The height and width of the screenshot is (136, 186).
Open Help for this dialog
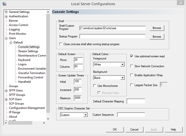tap(173, 130)
